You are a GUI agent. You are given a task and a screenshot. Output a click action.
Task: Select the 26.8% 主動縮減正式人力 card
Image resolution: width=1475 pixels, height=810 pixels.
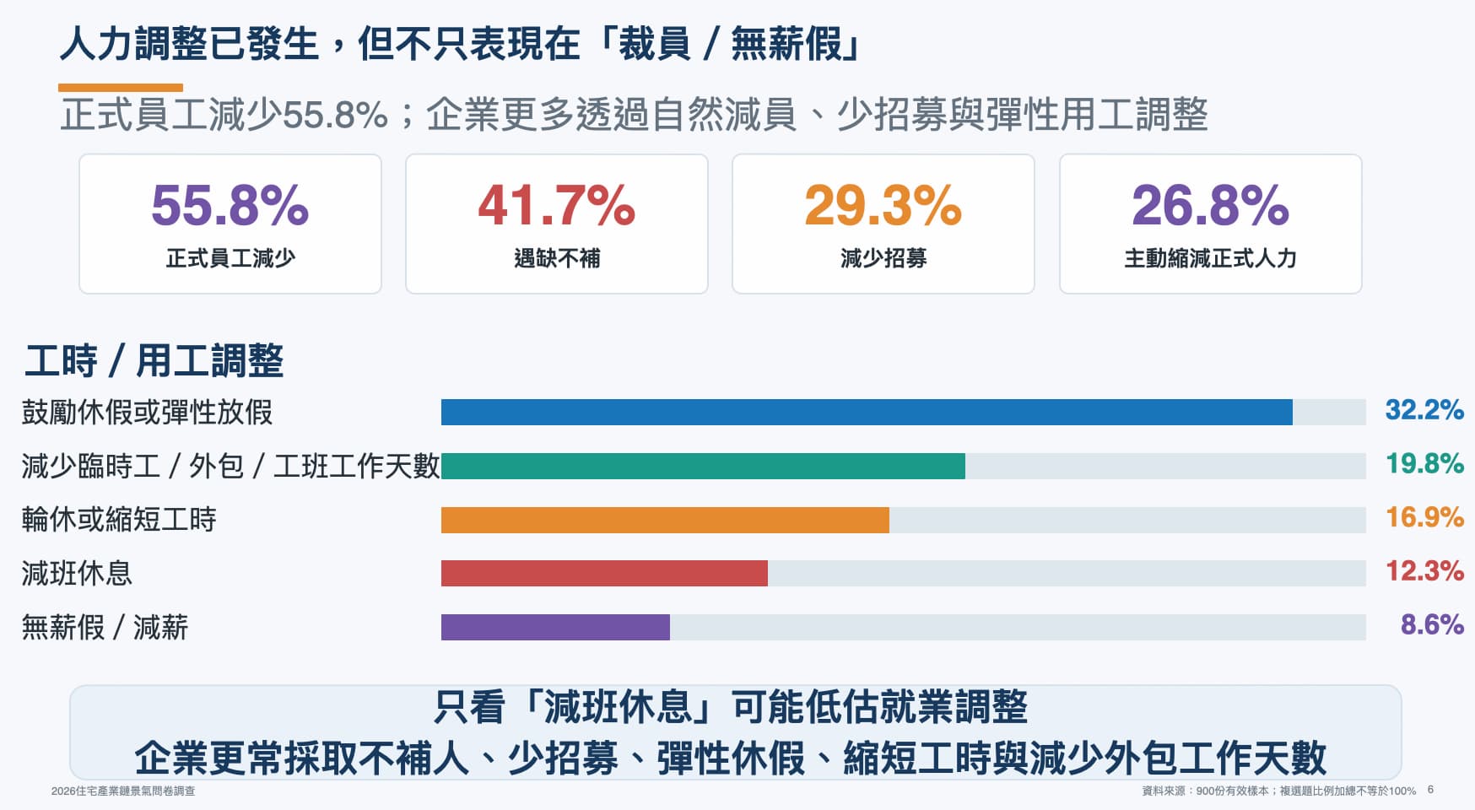[1211, 224]
